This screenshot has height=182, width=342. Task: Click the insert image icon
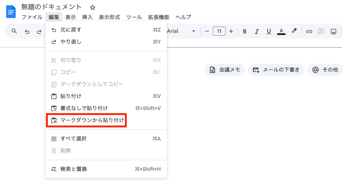(x=334, y=31)
